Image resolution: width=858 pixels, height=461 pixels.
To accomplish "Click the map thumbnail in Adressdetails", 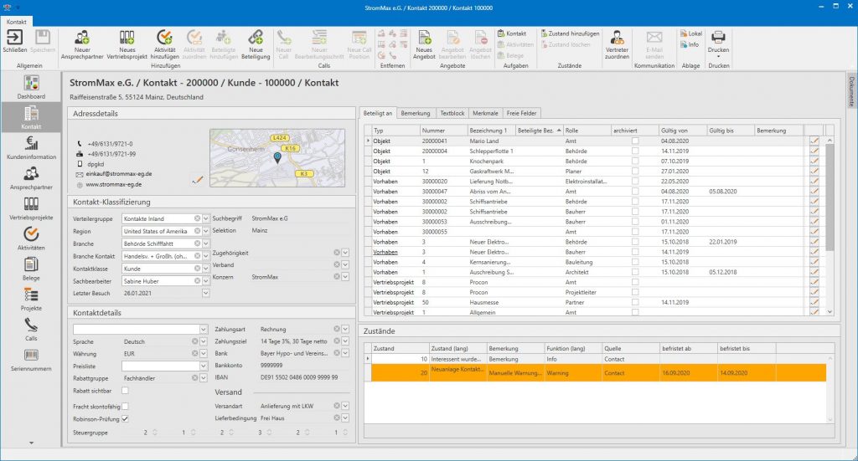I will (266, 157).
